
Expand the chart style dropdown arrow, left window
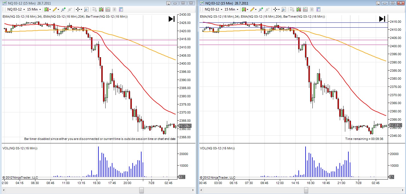click(50, 9)
